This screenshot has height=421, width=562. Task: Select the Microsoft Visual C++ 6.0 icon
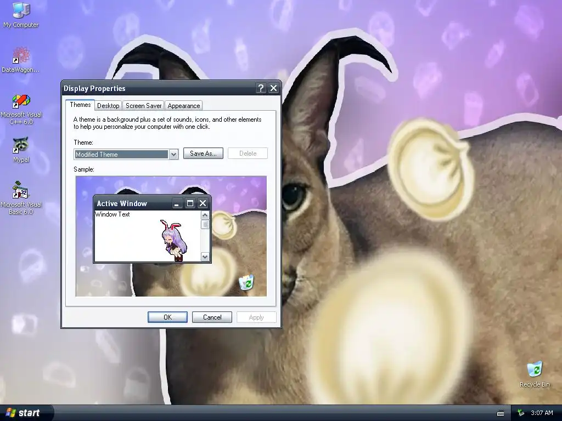[x=21, y=109]
